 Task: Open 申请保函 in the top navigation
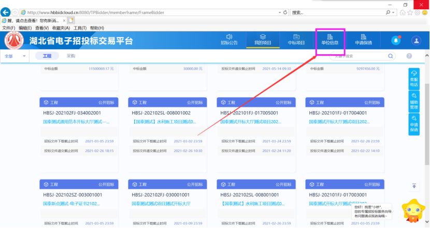point(363,39)
